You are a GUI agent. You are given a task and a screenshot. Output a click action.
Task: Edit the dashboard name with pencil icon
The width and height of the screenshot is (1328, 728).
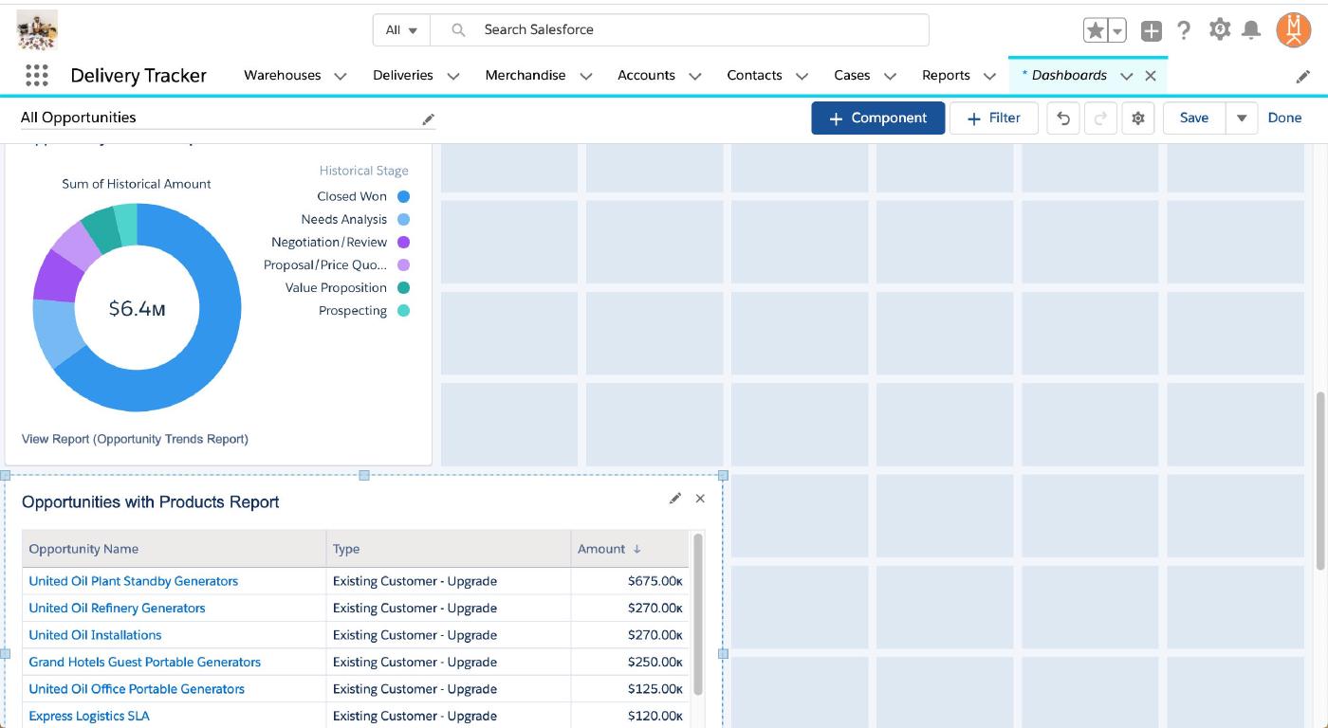coord(428,118)
